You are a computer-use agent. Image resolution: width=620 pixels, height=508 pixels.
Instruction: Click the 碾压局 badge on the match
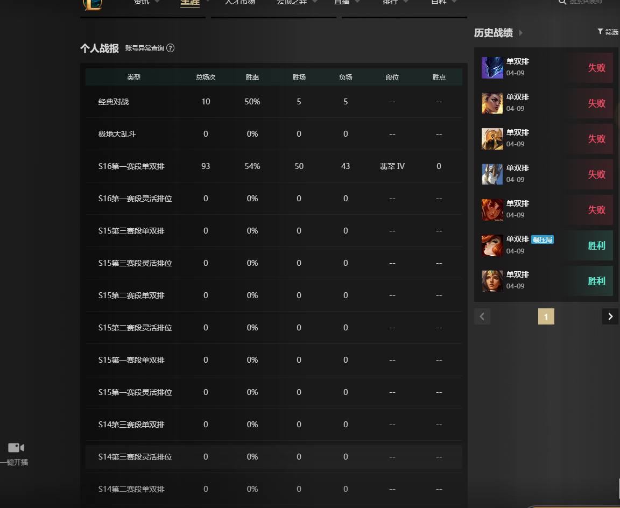click(542, 239)
